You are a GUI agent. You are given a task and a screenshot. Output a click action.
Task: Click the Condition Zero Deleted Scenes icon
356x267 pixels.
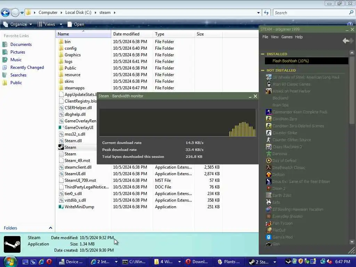(269, 126)
